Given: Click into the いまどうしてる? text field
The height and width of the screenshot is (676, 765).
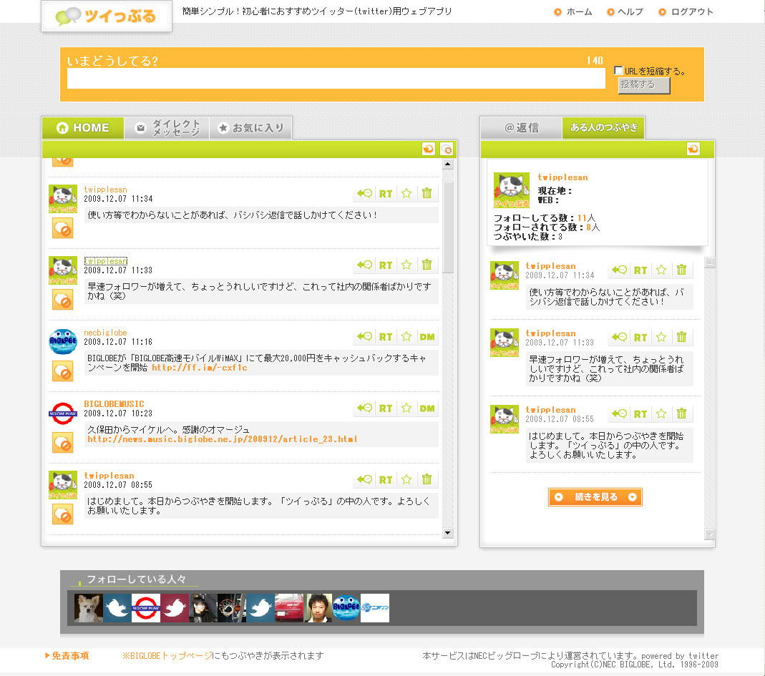Looking at the screenshot, I should click(x=336, y=79).
